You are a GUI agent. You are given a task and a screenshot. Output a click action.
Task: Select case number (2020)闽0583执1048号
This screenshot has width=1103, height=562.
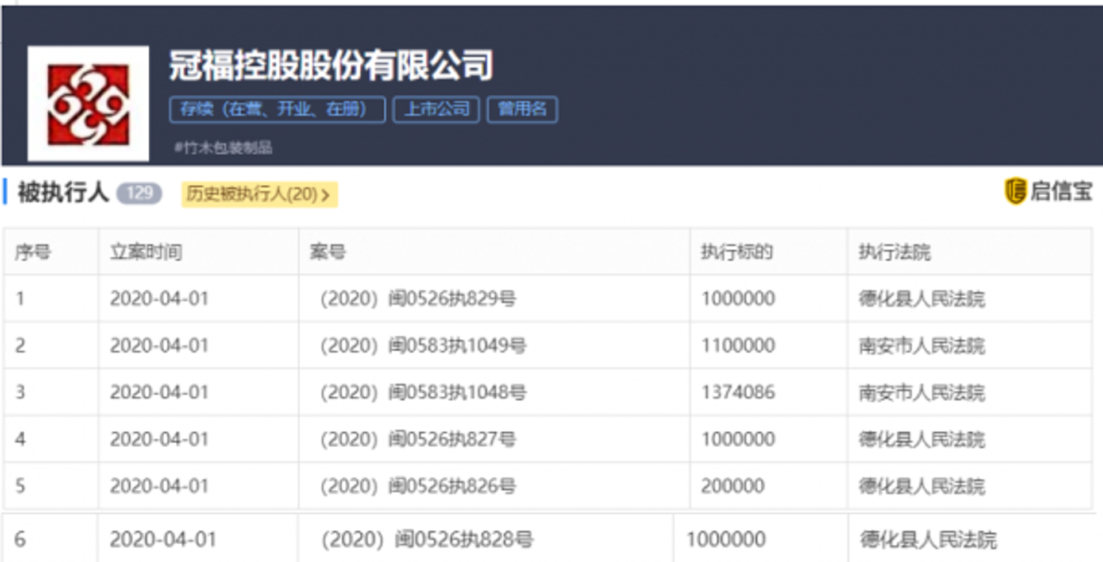point(423,393)
